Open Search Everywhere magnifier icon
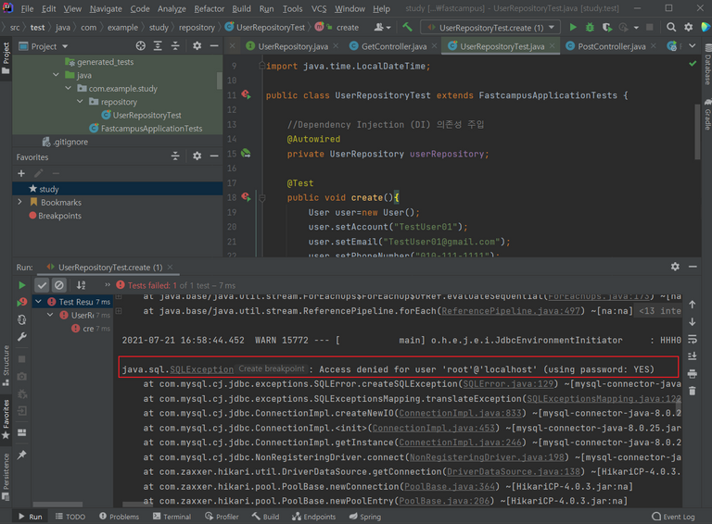Screen dimensions: 712x524 [x=670, y=27]
